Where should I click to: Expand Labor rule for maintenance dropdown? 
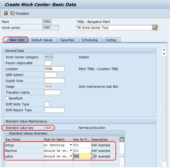(x=71, y=156)
